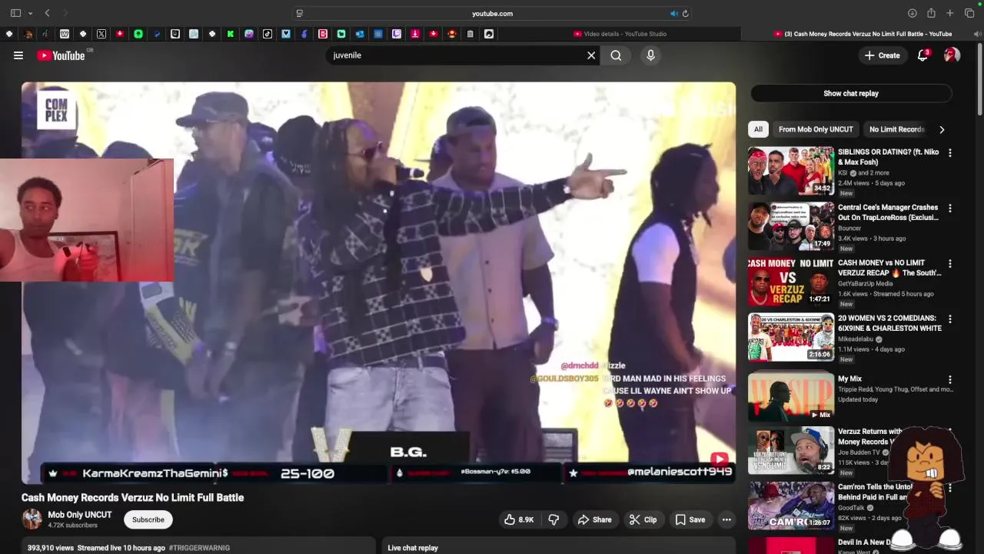984x554 pixels.
Task: Select the All filter chip
Action: click(x=758, y=129)
